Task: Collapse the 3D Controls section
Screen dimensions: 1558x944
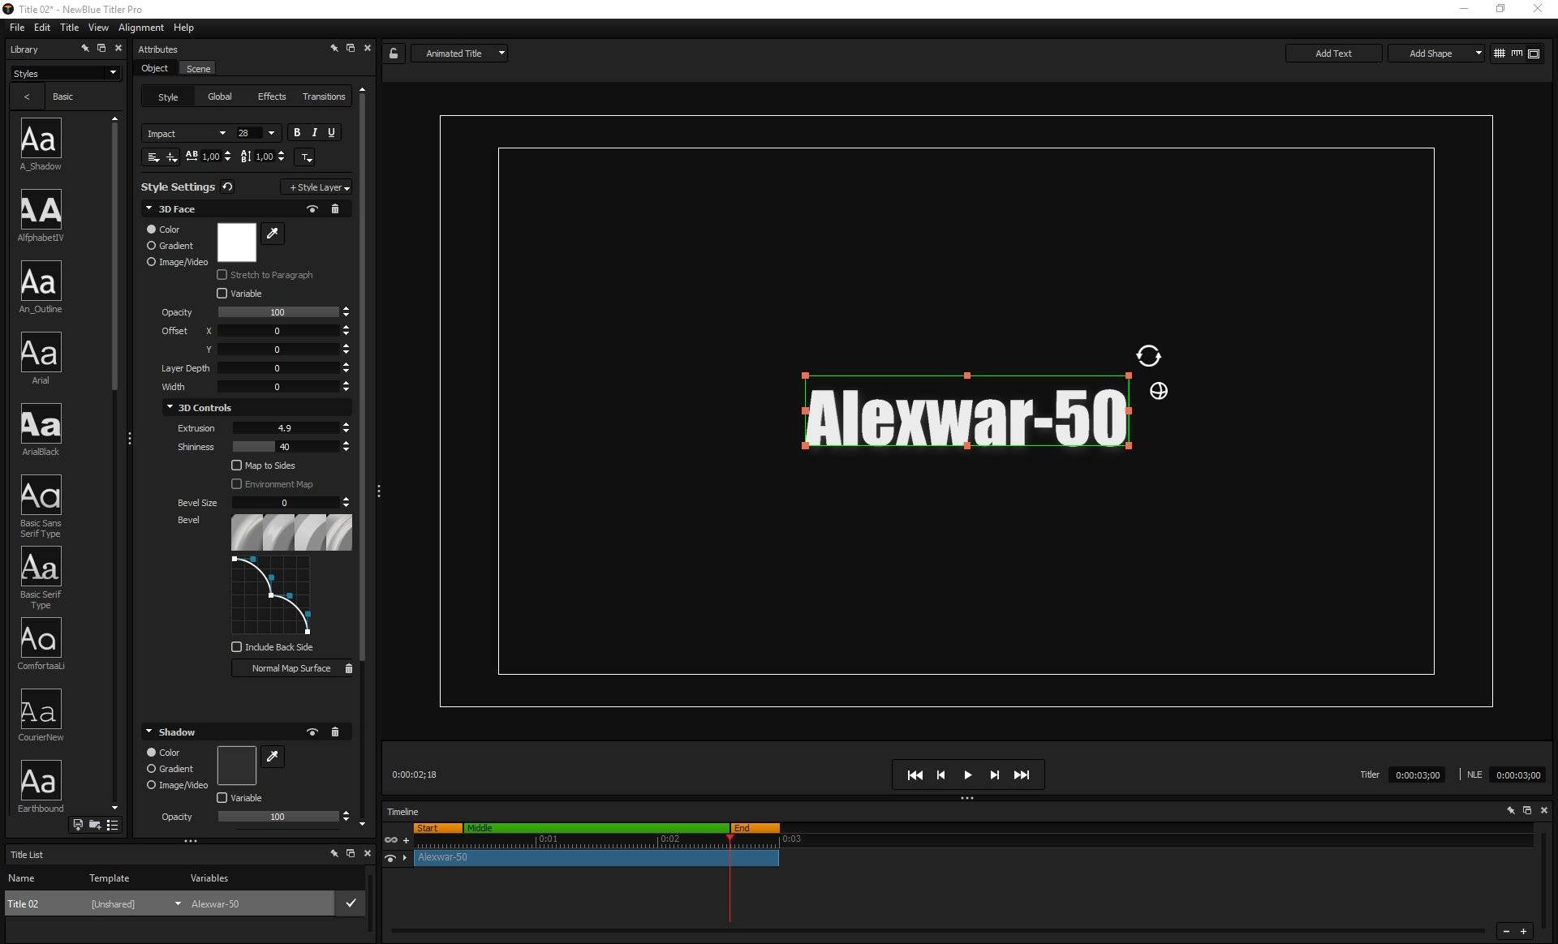Action: click(170, 407)
